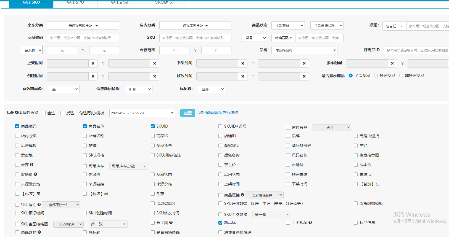The image size is (449, 237).
Task: Click help icon next to 促销价
Action: click(x=35, y=174)
